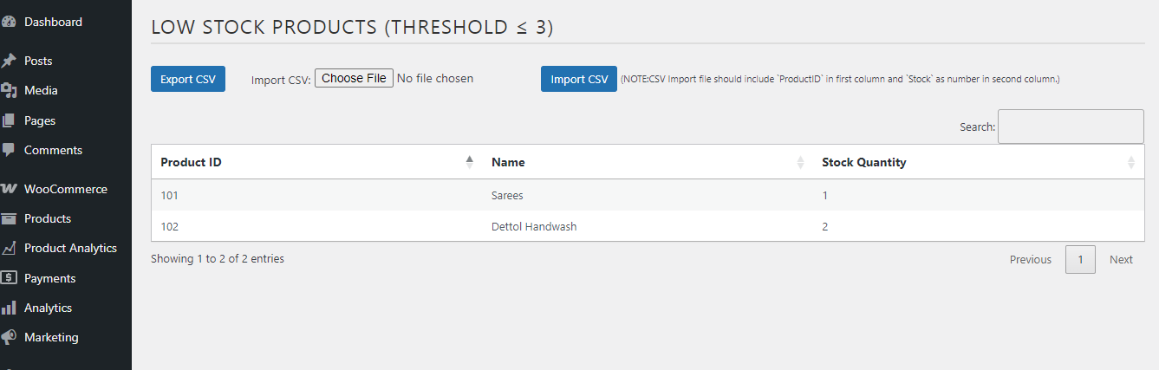Click Choose File to select CSV
This screenshot has width=1159, height=370.
[354, 78]
